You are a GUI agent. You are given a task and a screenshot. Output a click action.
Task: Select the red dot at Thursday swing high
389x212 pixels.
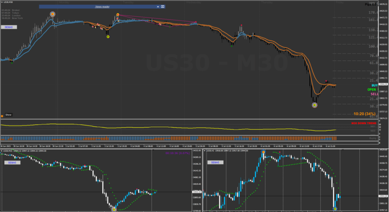[241, 25]
